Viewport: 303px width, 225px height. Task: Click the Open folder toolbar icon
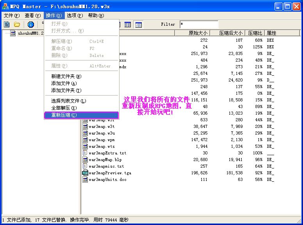[x=17, y=25]
